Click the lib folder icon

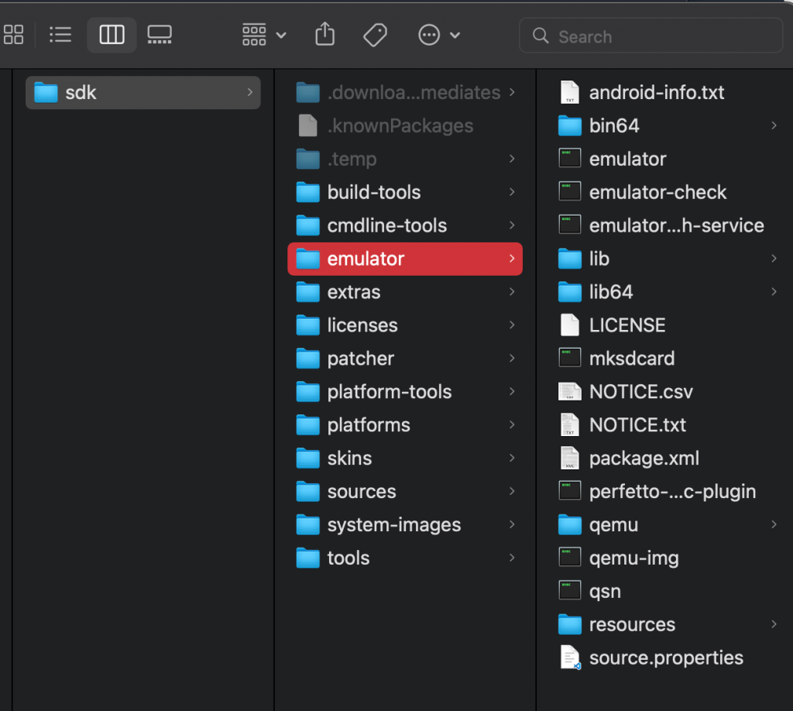tap(569, 259)
